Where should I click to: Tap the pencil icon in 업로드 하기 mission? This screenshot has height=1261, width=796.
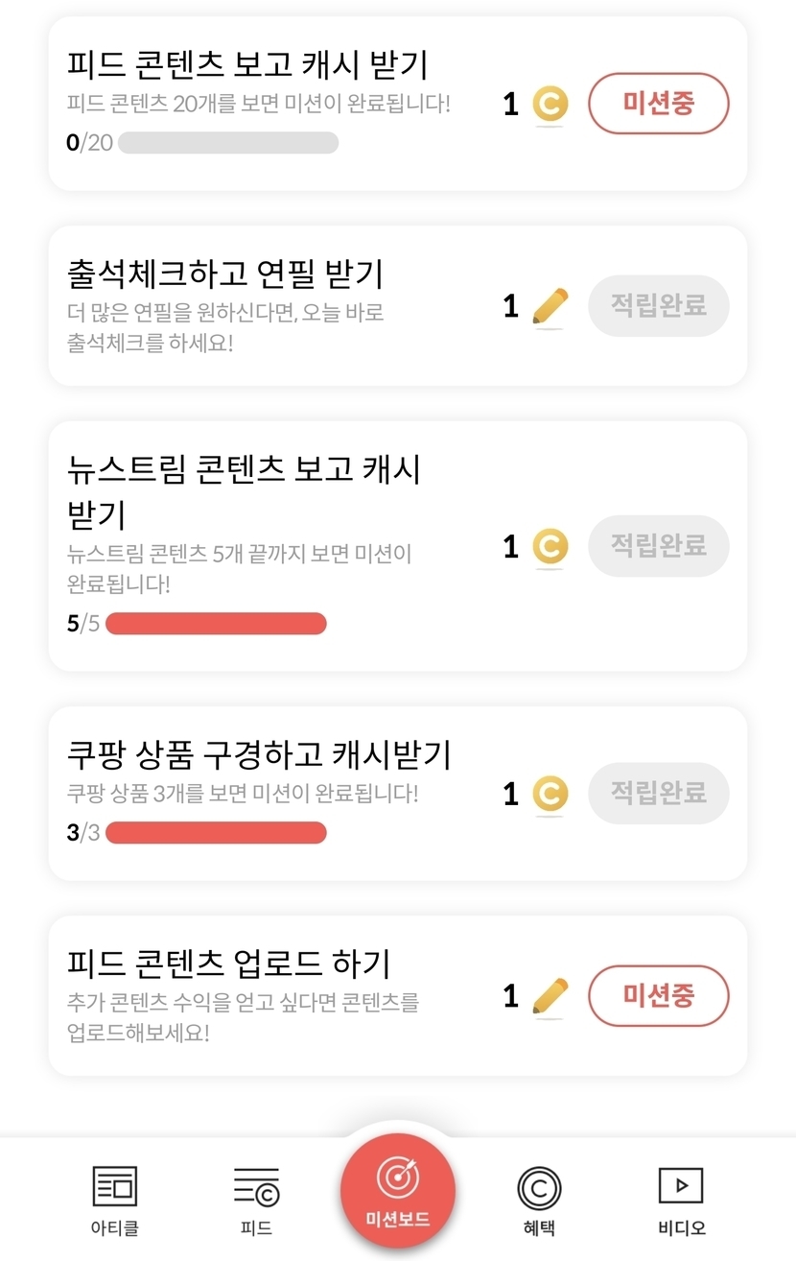[550, 996]
